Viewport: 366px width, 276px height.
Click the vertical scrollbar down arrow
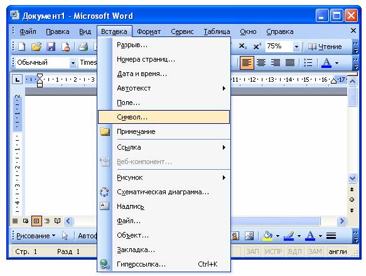pyautogui.click(x=352, y=179)
